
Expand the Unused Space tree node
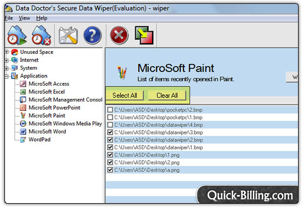point(7,52)
